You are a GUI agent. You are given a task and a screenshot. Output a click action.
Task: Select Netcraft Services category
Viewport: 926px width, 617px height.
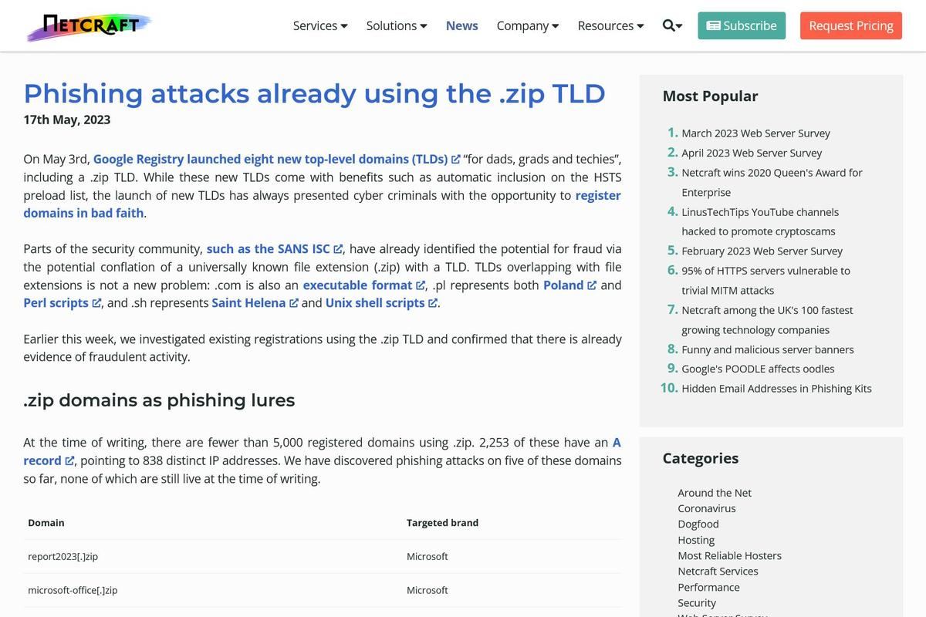pos(718,571)
